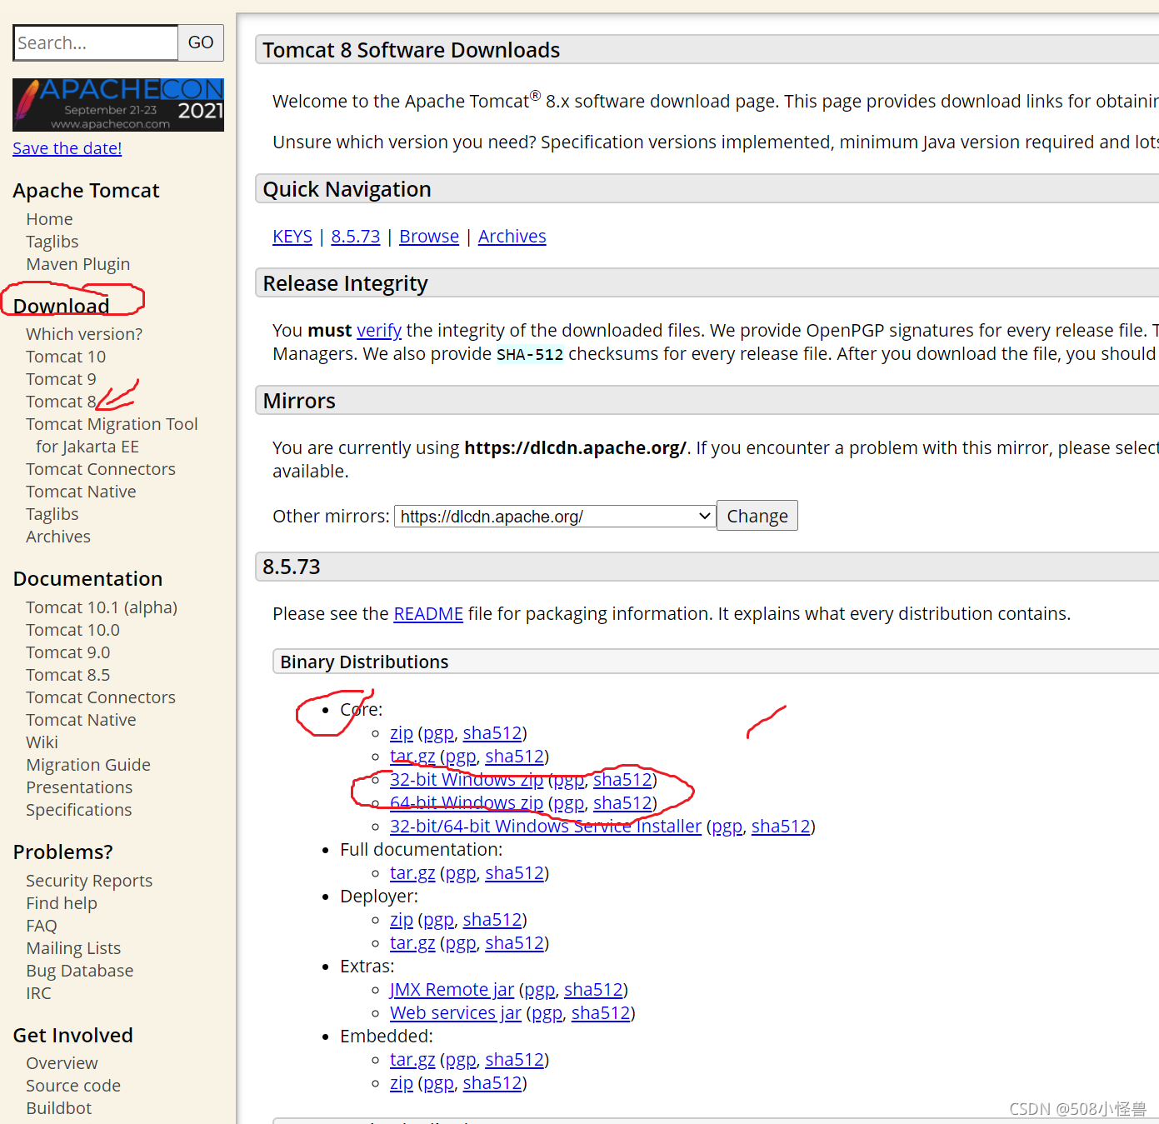Open FAQ sidebar link

(x=42, y=926)
